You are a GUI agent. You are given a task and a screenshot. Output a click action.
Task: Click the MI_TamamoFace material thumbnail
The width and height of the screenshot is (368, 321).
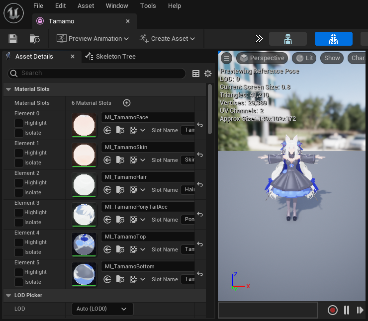84,125
